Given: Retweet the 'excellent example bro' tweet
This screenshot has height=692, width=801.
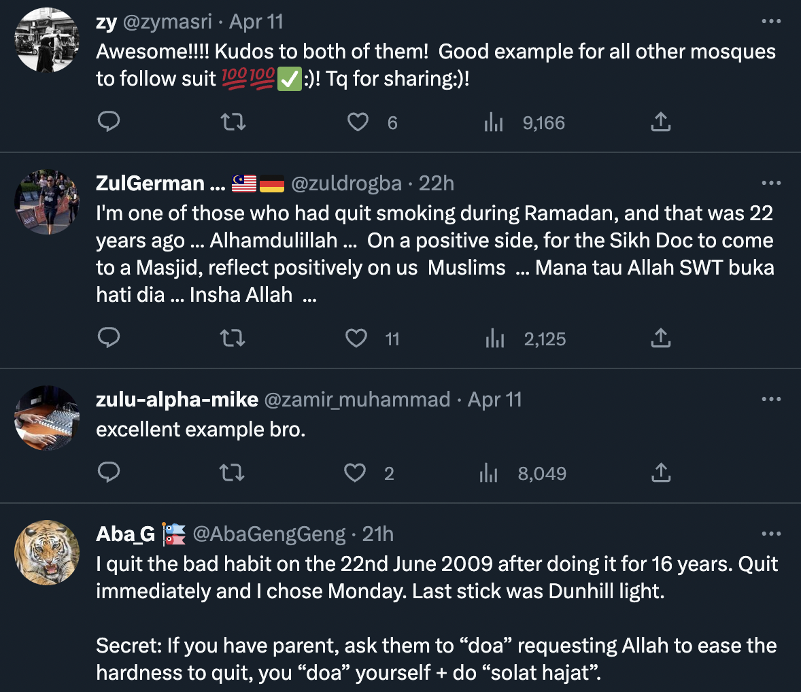Looking at the screenshot, I should (233, 472).
